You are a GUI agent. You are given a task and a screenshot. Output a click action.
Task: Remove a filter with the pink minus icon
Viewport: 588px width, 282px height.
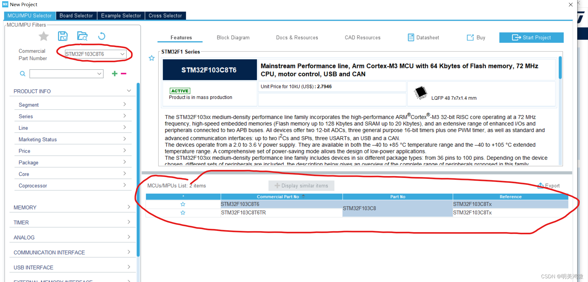(124, 74)
